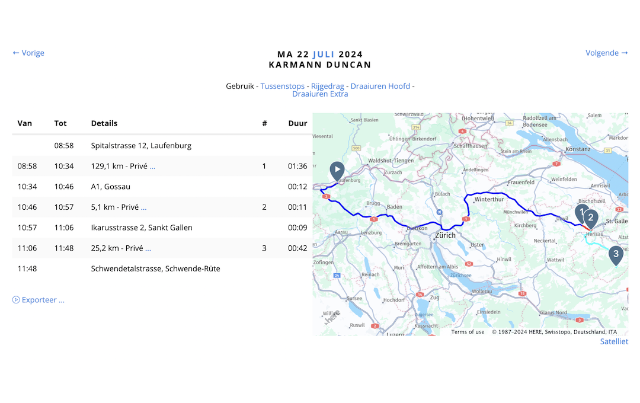Screen dimensions: 640x403
Task: Click the 01:36 duration value
Action: tap(297, 166)
